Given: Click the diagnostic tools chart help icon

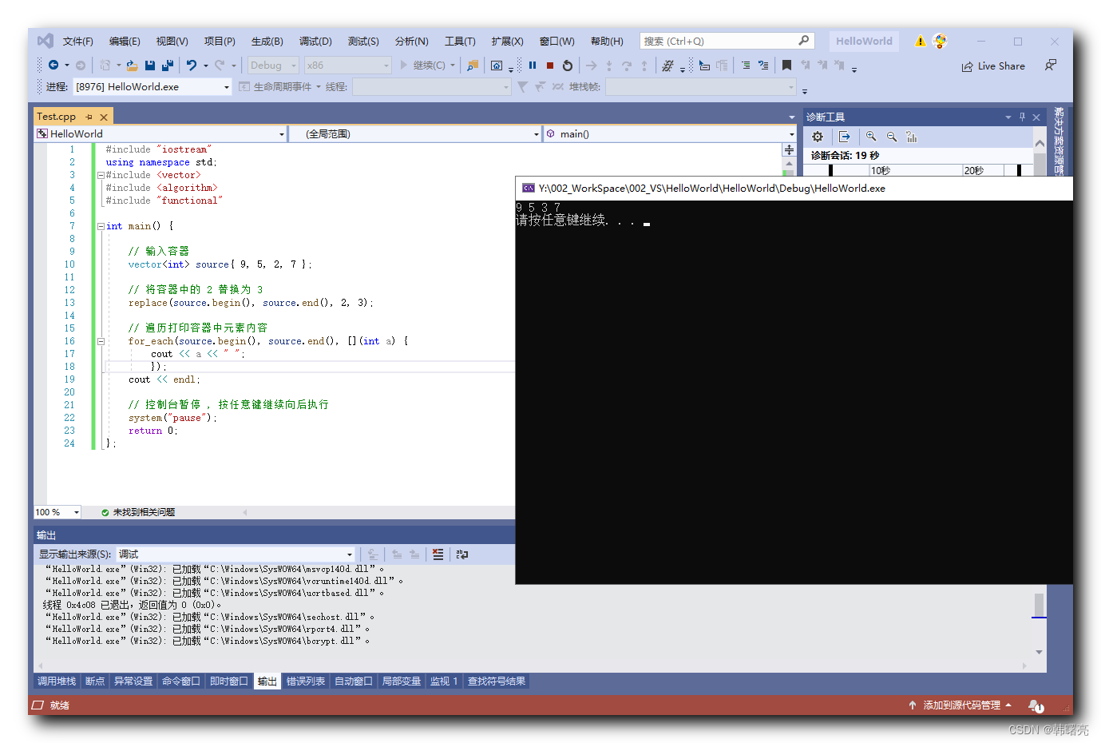Looking at the screenshot, I should click(912, 137).
